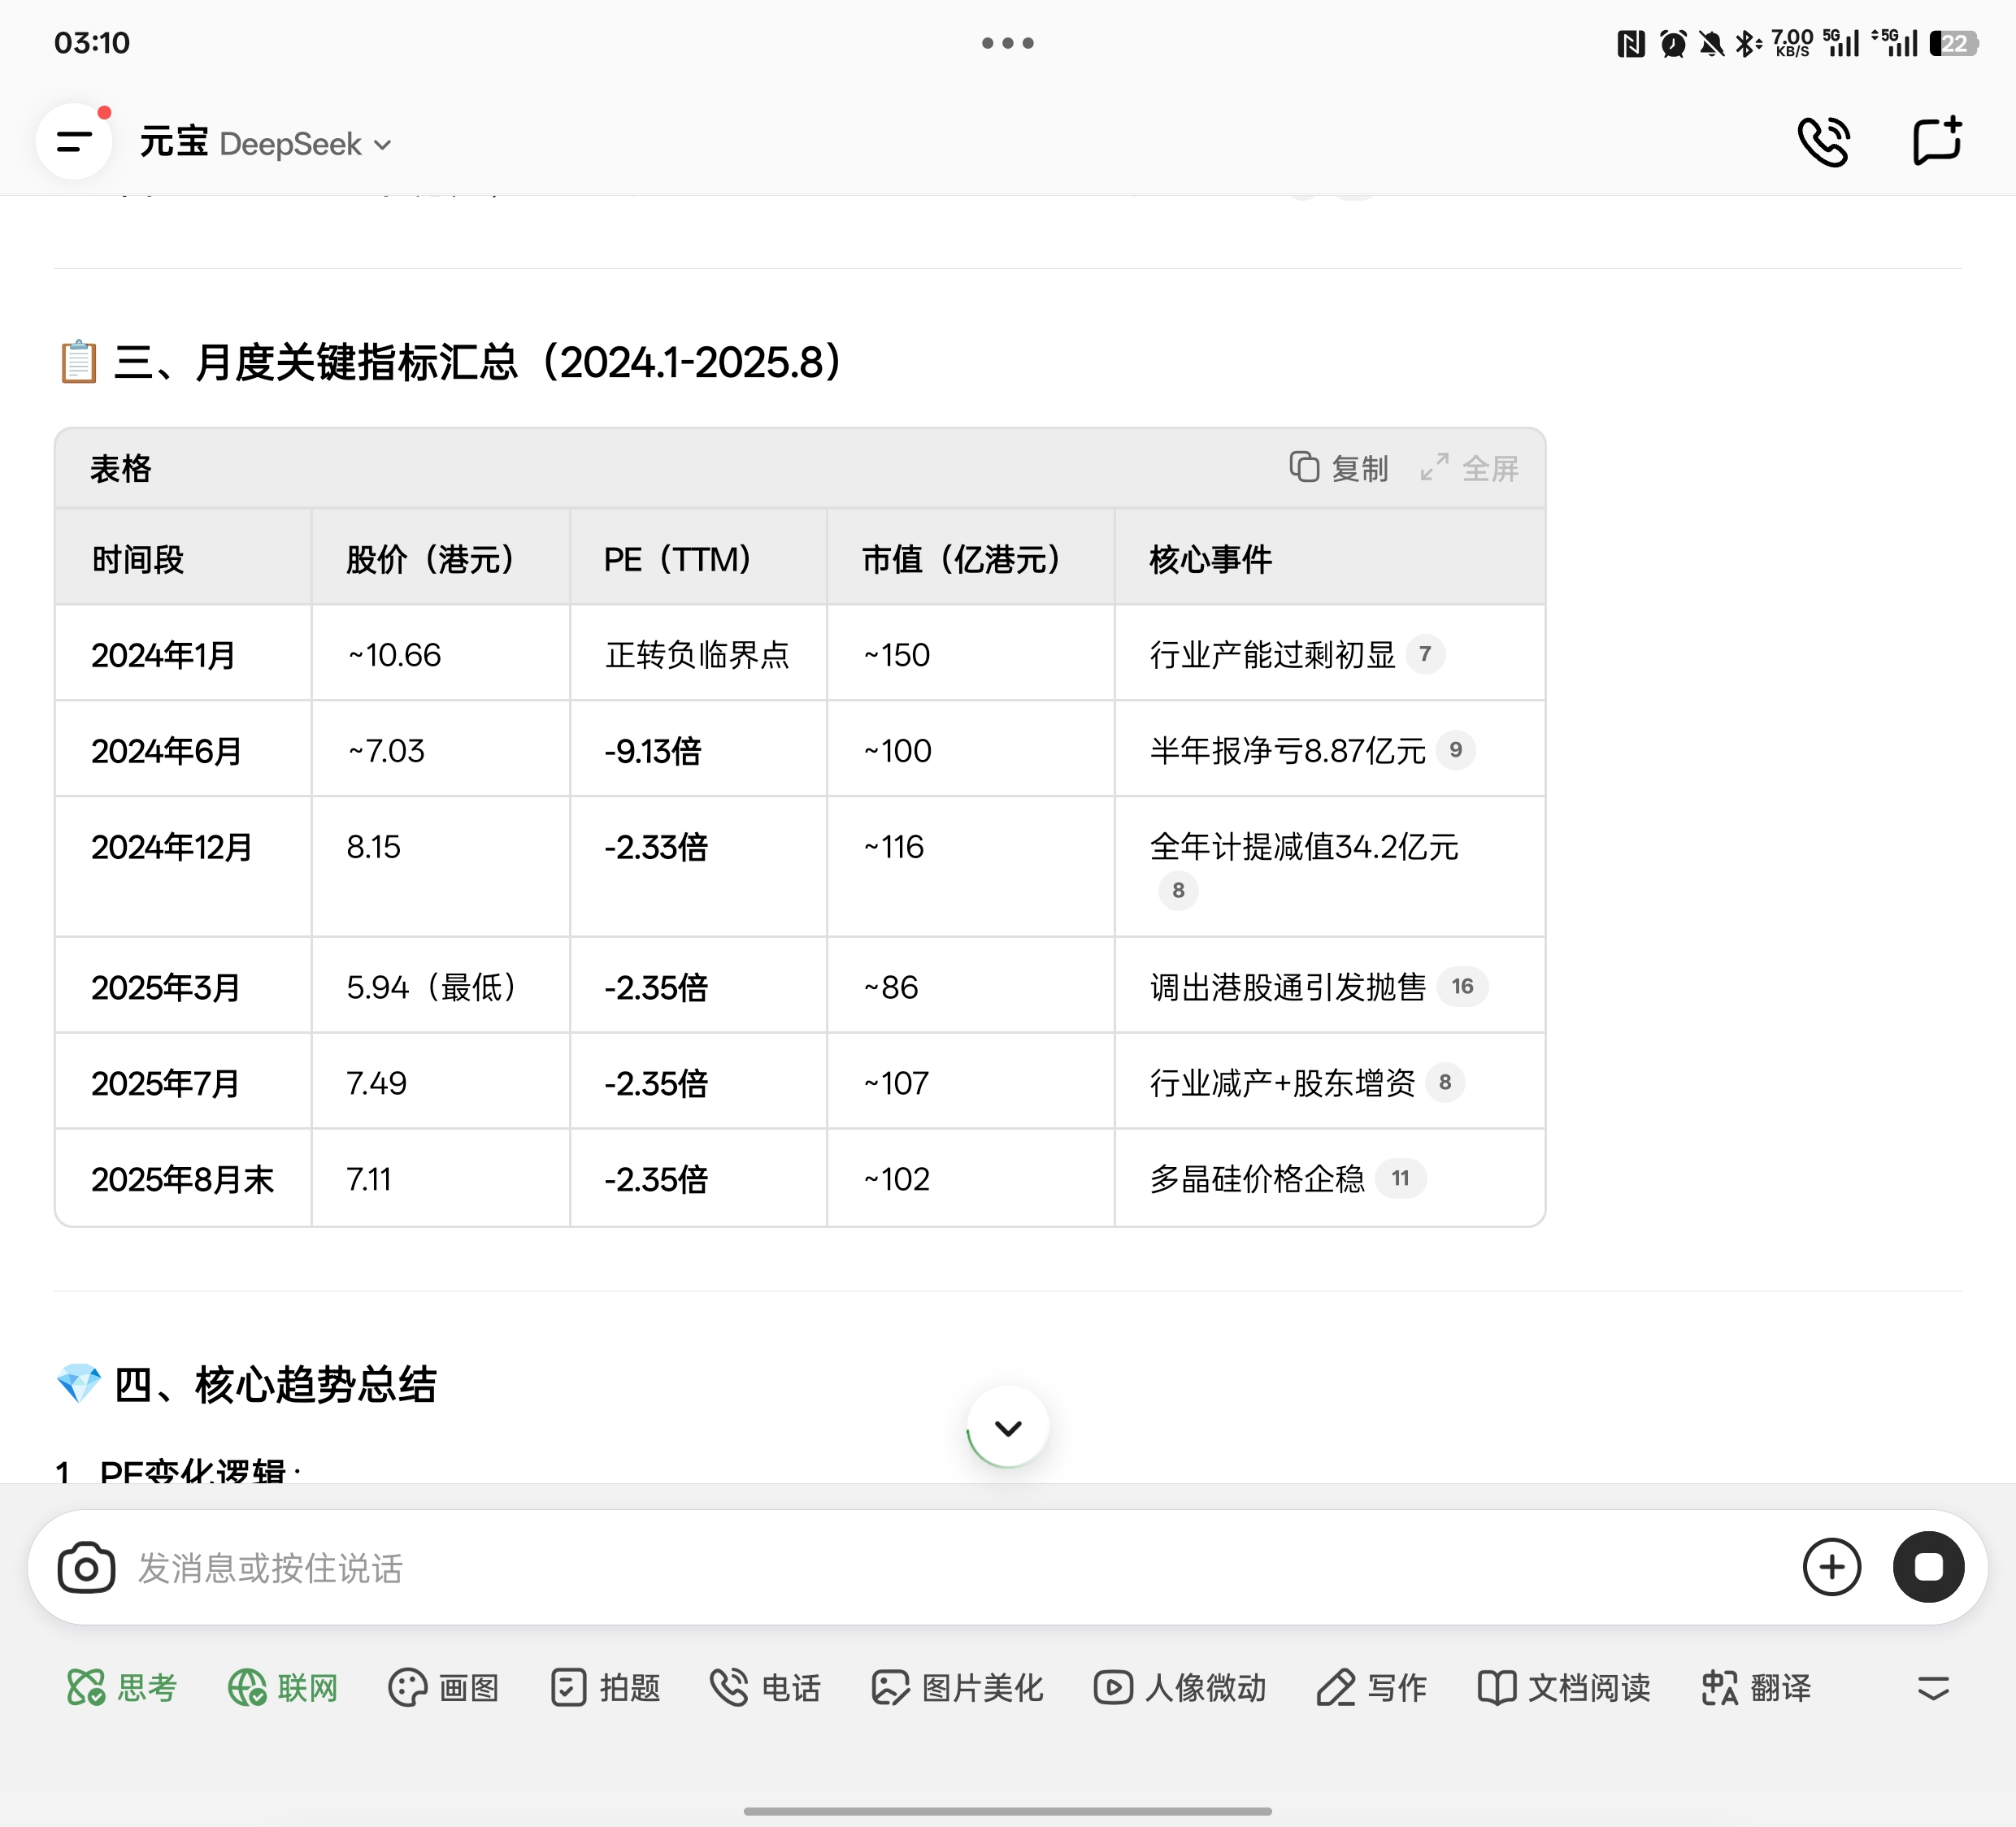Select the 文档阅读 document reading tool
This screenshot has width=2016, height=1827.
[1564, 1688]
